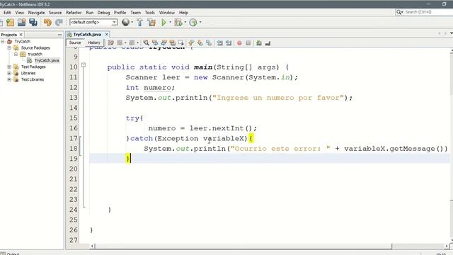Select the Projects panel tab
Viewport: 453px width, 255px height.
point(9,35)
